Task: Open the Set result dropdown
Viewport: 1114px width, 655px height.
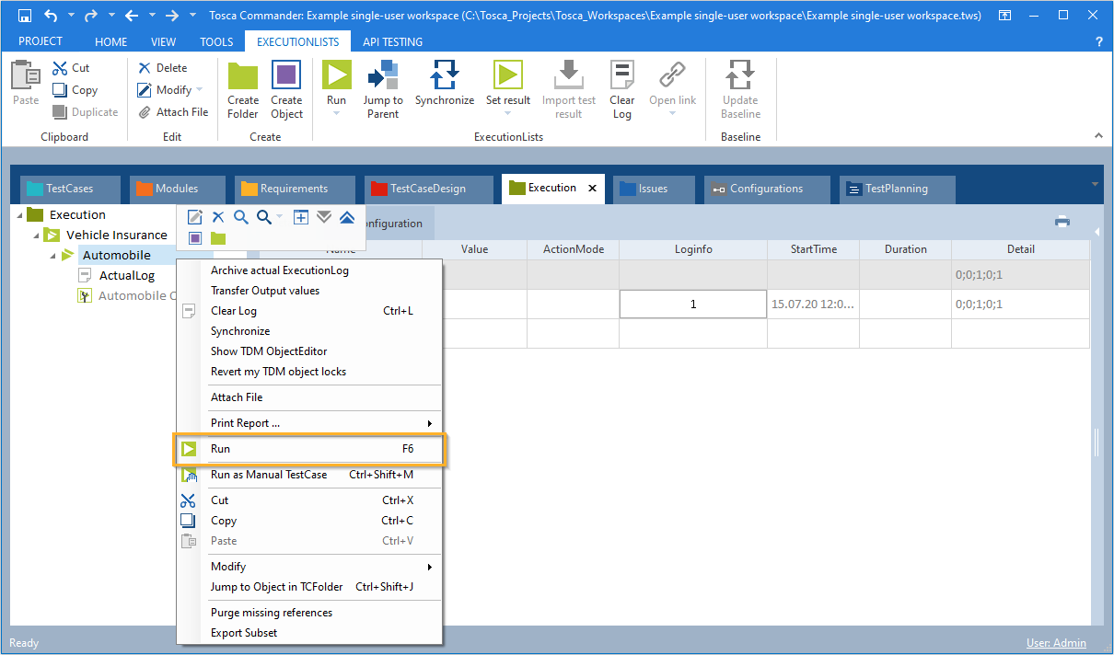Action: click(507, 114)
